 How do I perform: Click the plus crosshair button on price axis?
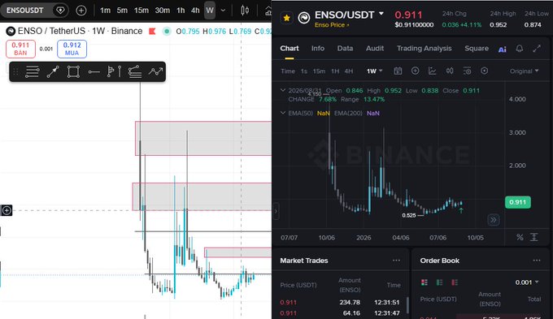7,210
